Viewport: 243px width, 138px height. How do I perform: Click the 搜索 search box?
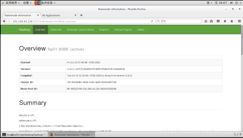(179, 21)
